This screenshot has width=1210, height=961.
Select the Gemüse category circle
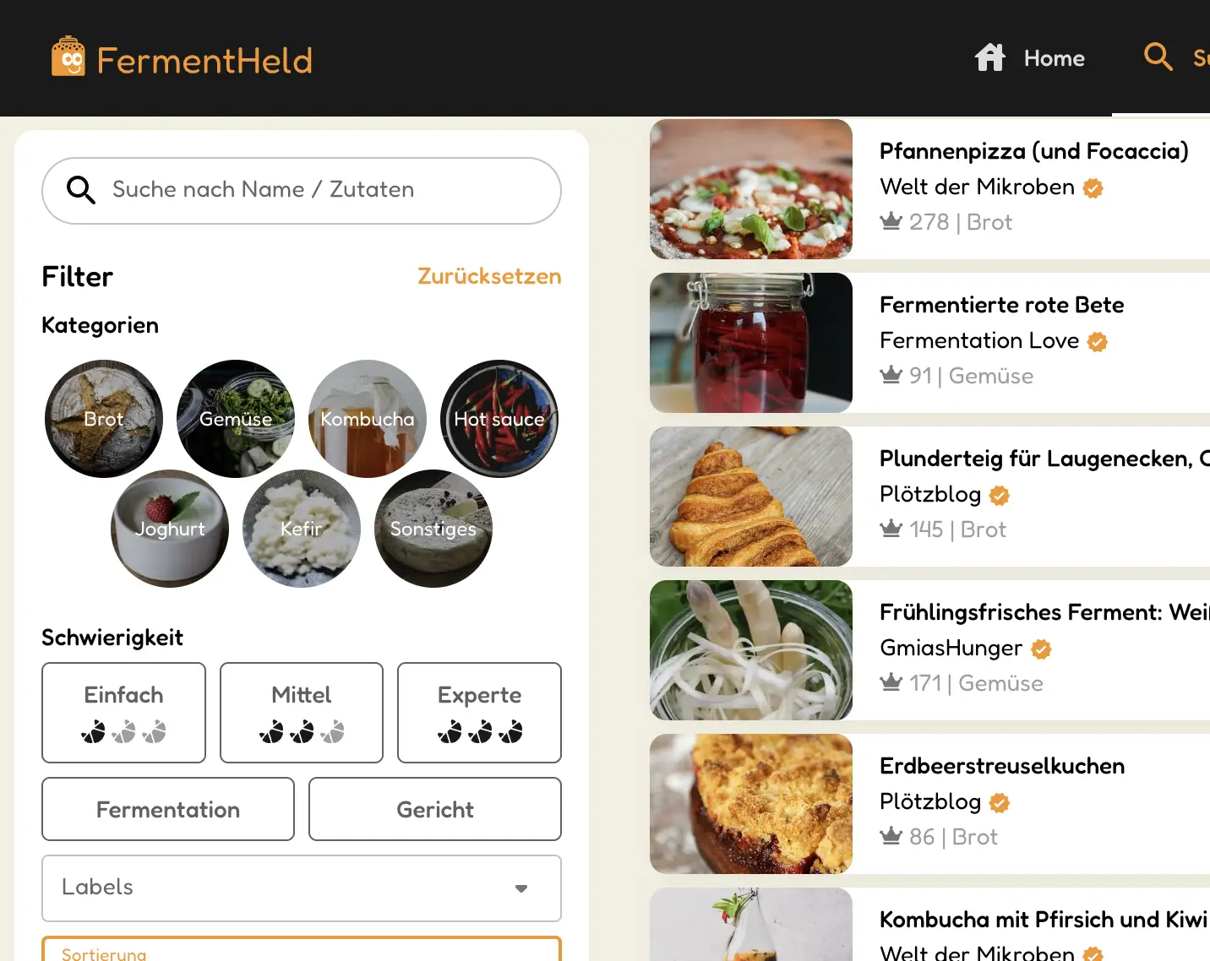click(x=236, y=419)
